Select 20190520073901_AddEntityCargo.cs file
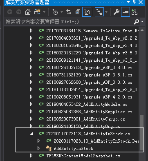 click(x=85, y=119)
